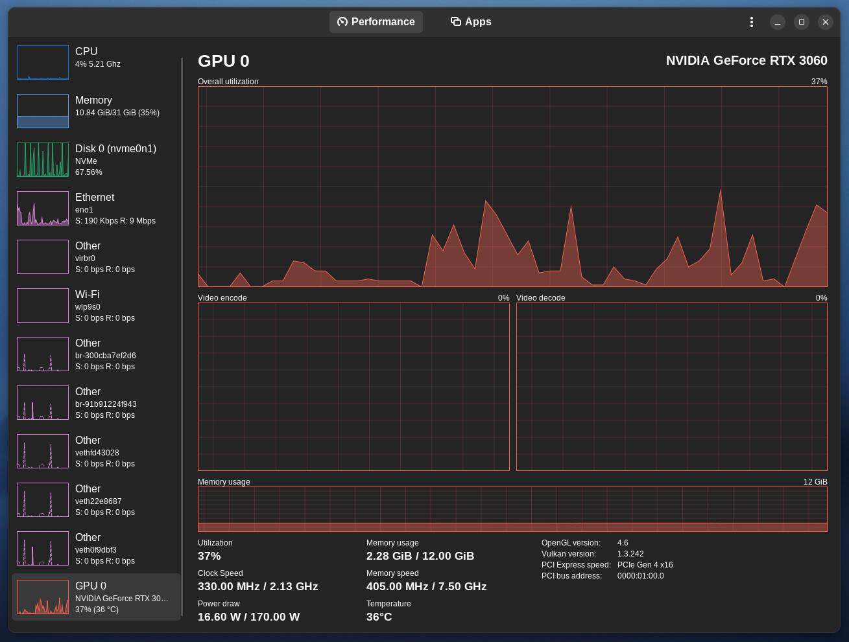Screen dimensions: 849x642
Task: Switch to the Apps tab
Action: tap(471, 21)
